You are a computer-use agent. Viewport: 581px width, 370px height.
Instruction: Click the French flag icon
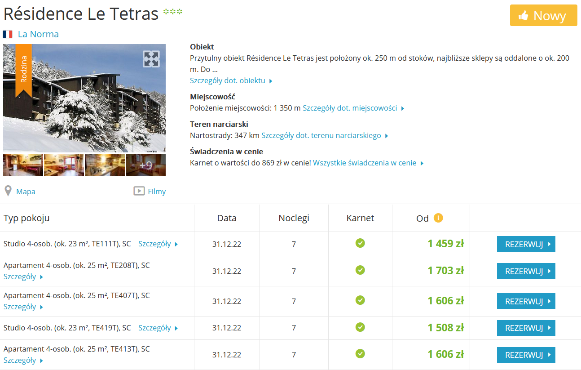8,34
